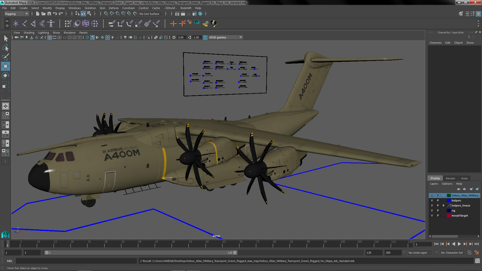Open the Skeleton menu
482x271 pixels.
tap(90, 8)
